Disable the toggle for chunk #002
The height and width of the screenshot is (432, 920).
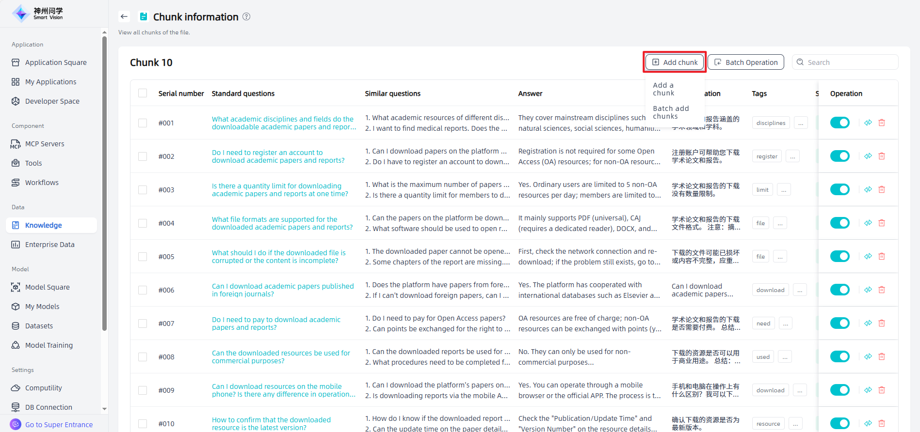pyautogui.click(x=839, y=156)
